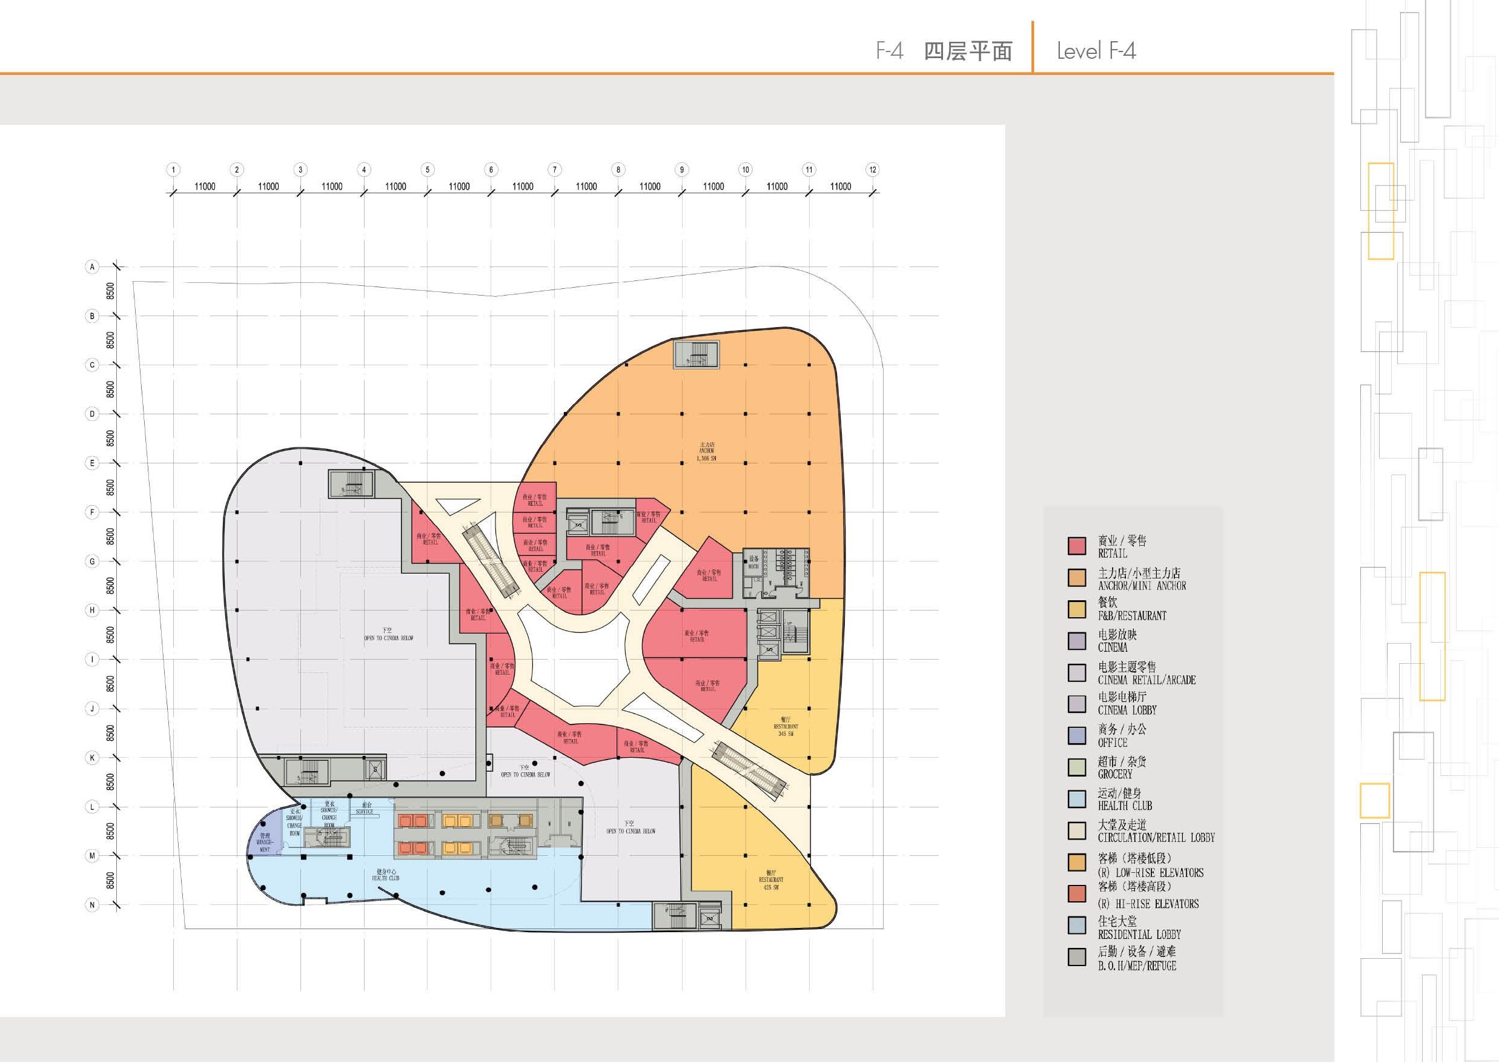Click the 'B.O.H/MEP/REFUGE' legend text
The height and width of the screenshot is (1063, 1499).
[x=1137, y=966]
